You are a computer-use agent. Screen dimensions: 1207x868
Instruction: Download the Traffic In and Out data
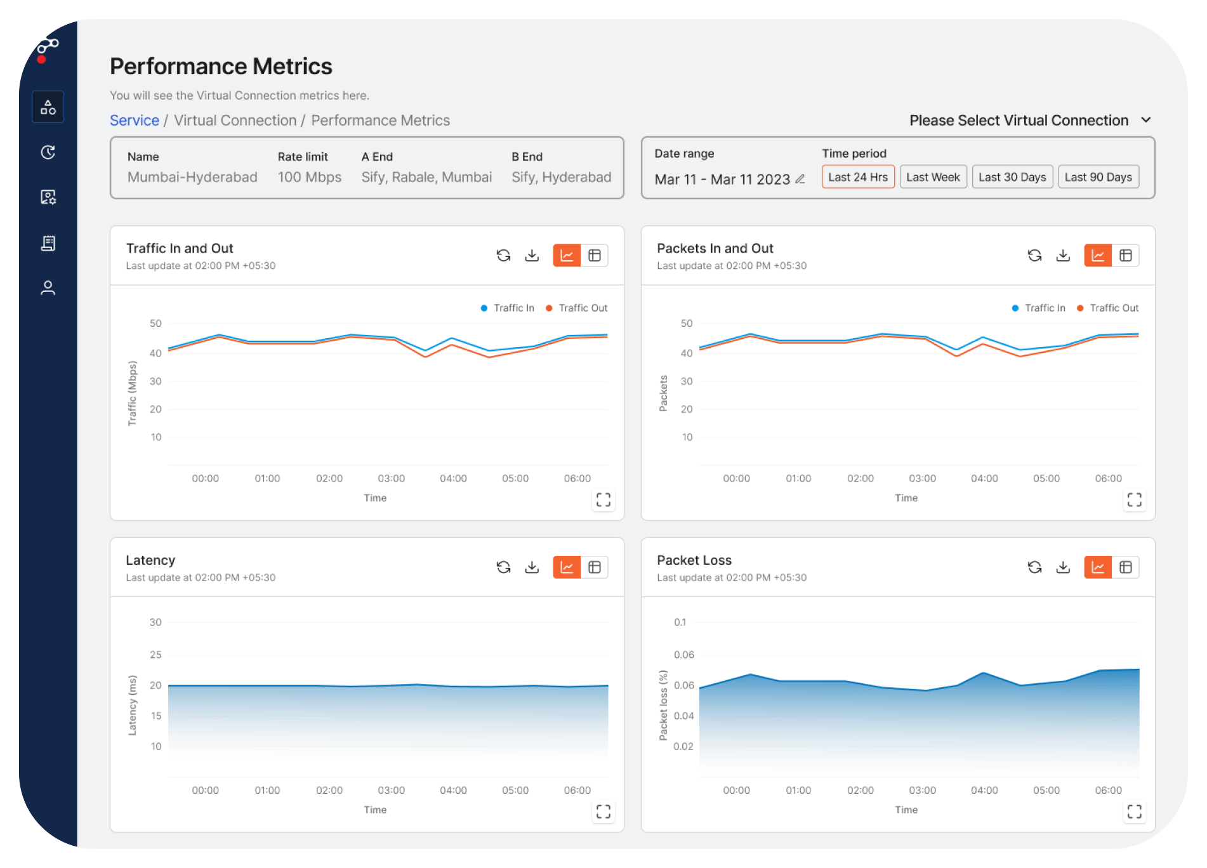[532, 255]
